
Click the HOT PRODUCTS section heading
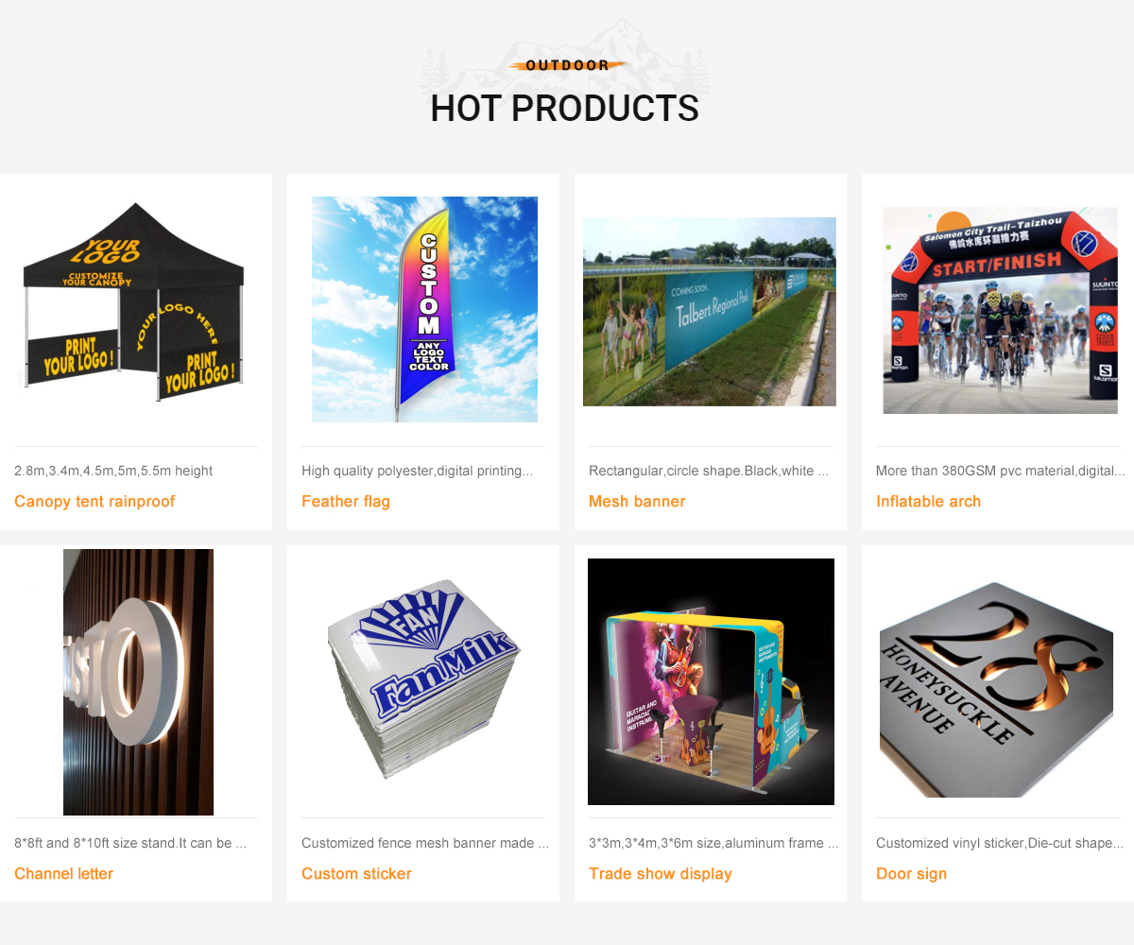[565, 109]
